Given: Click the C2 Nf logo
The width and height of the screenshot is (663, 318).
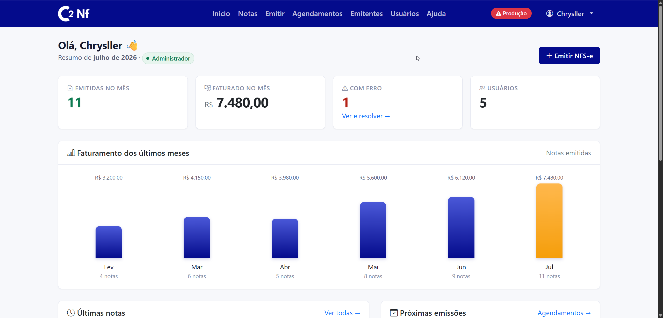Looking at the screenshot, I should pos(74,13).
